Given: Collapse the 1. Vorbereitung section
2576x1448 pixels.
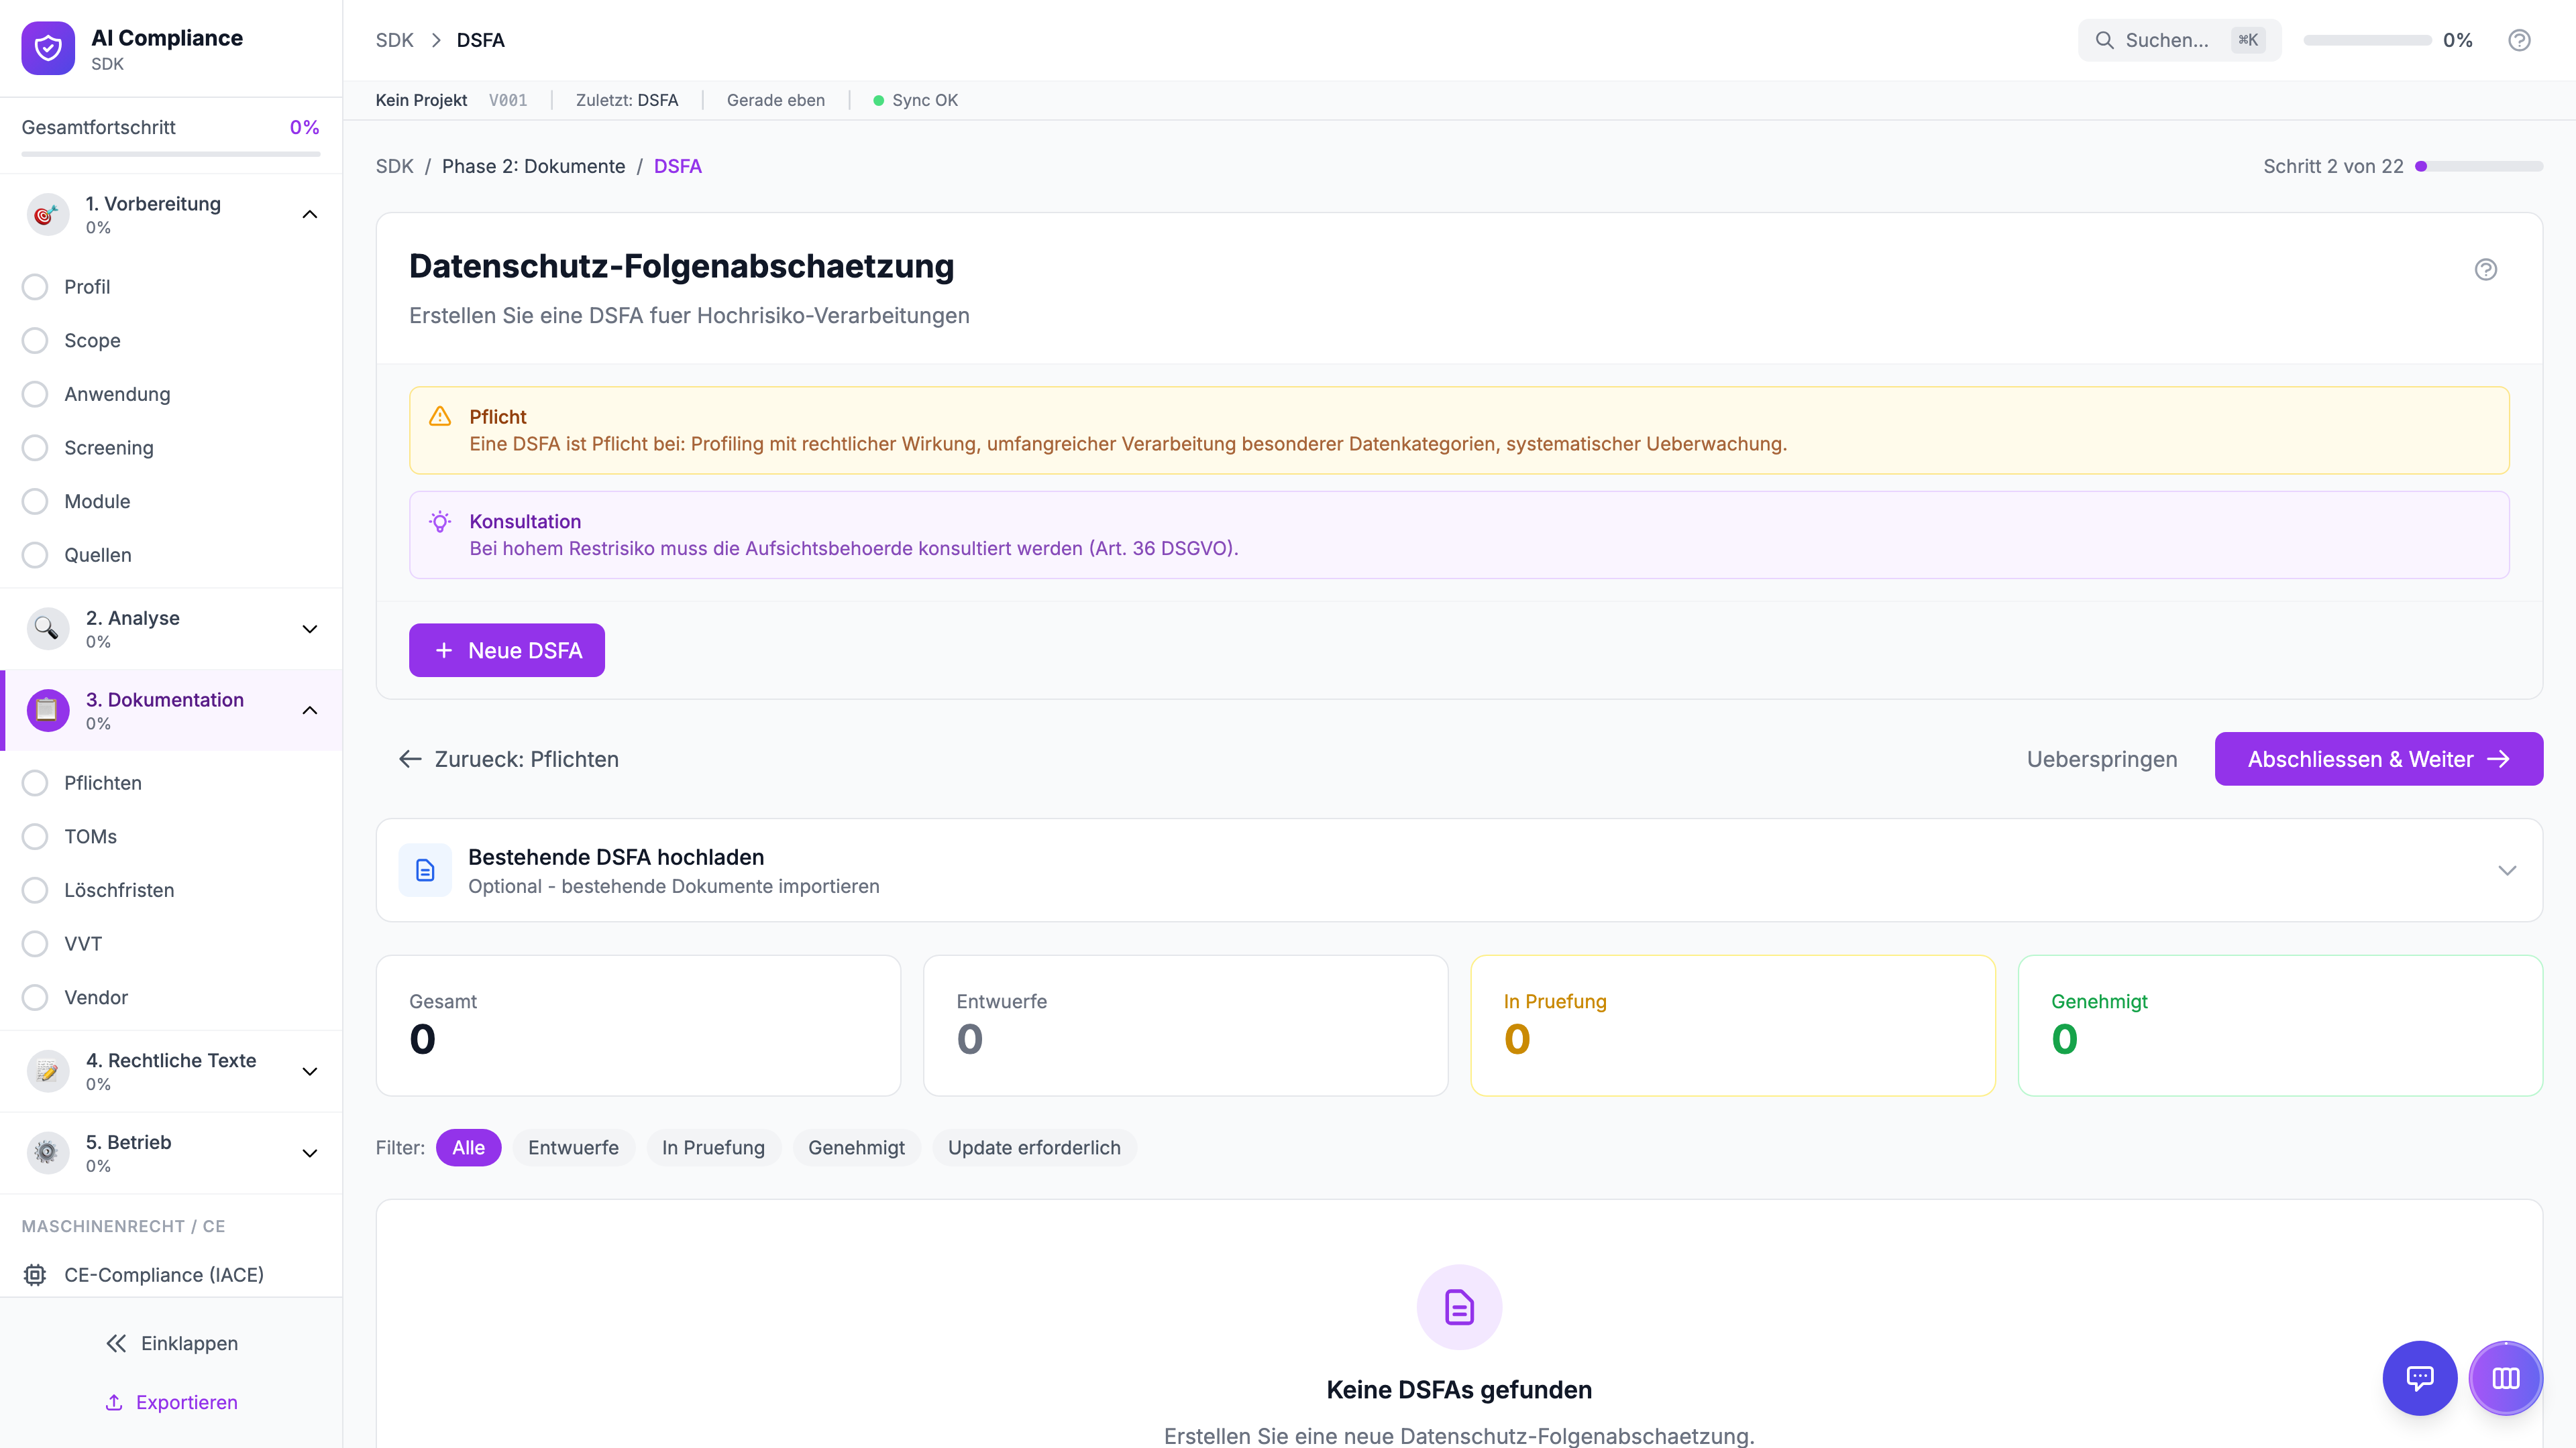Looking at the screenshot, I should 310,214.
